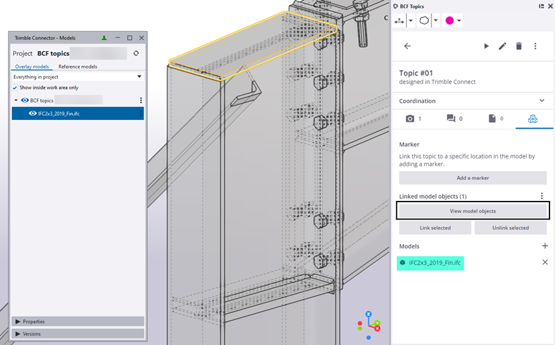Uncheck Show inside work area only
Screen dimensions: 555x345
coord(15,88)
